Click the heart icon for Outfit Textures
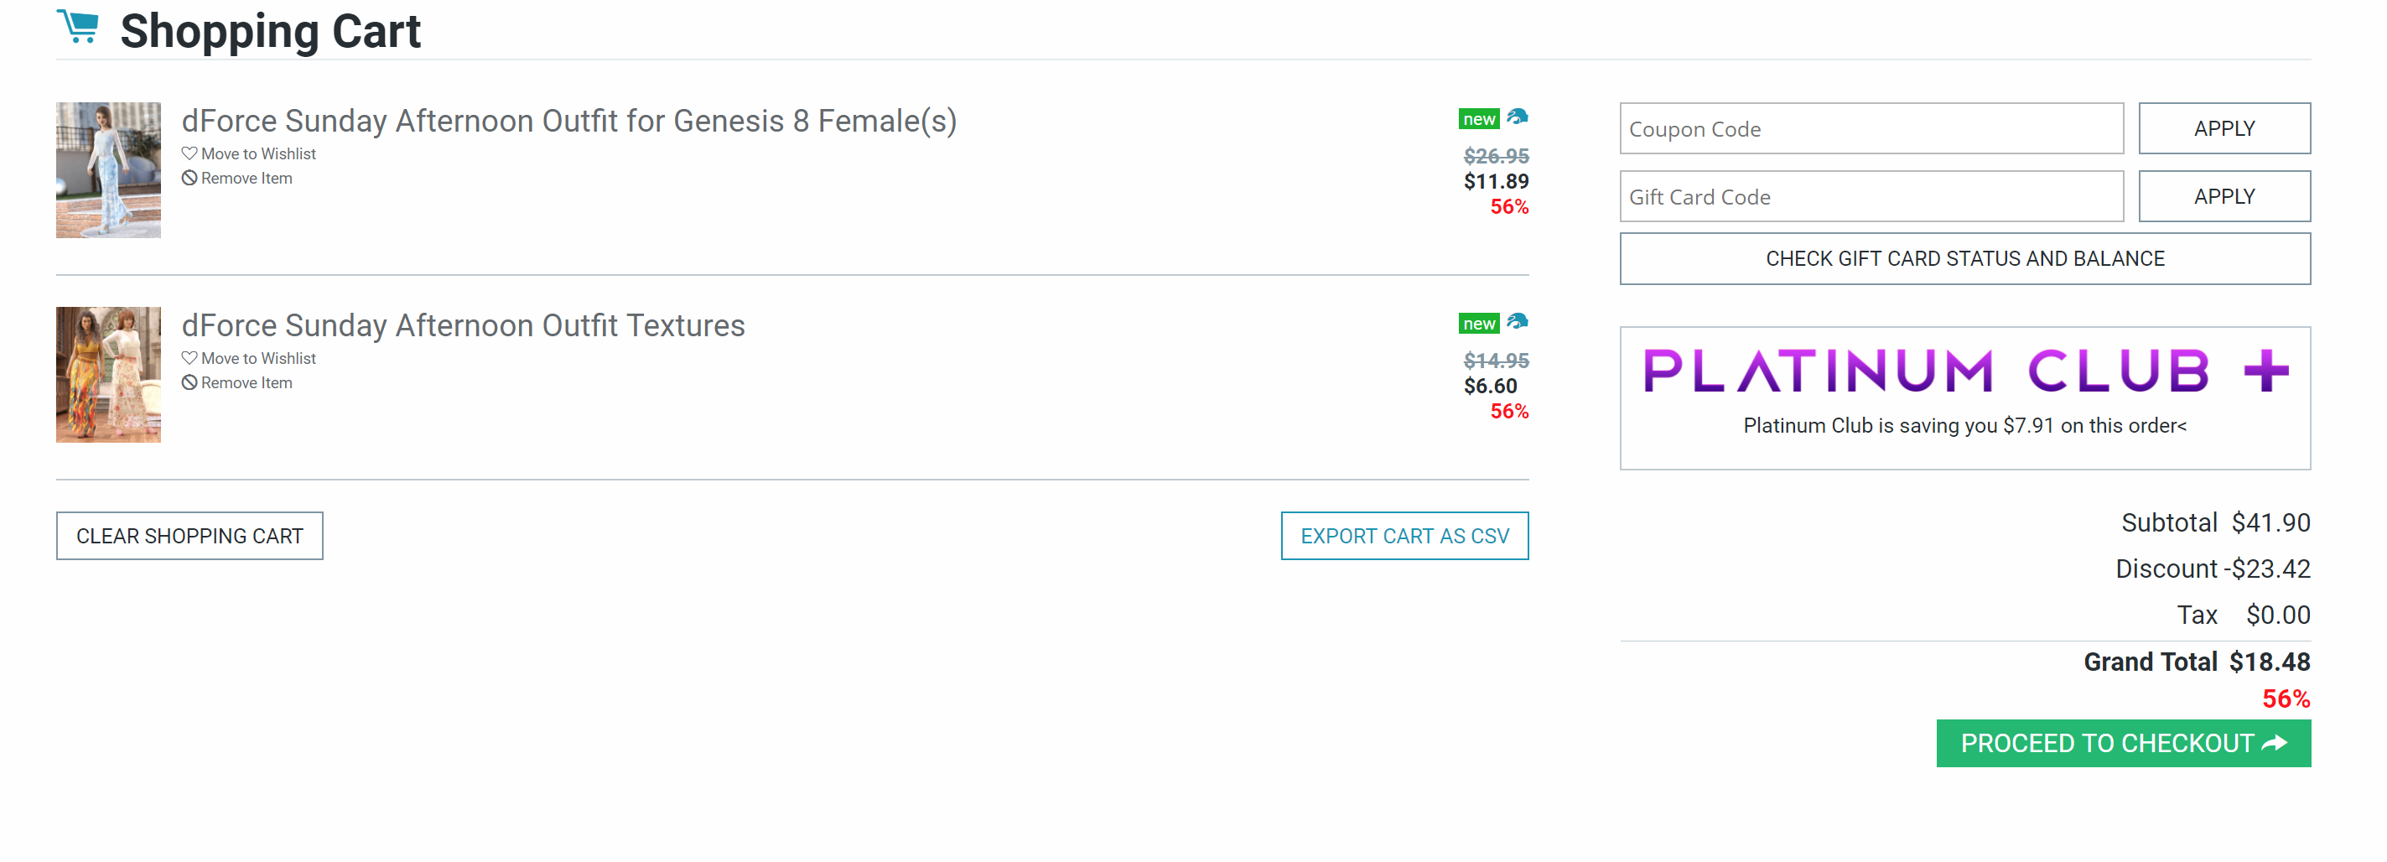The height and width of the screenshot is (862, 2387). pos(189,358)
